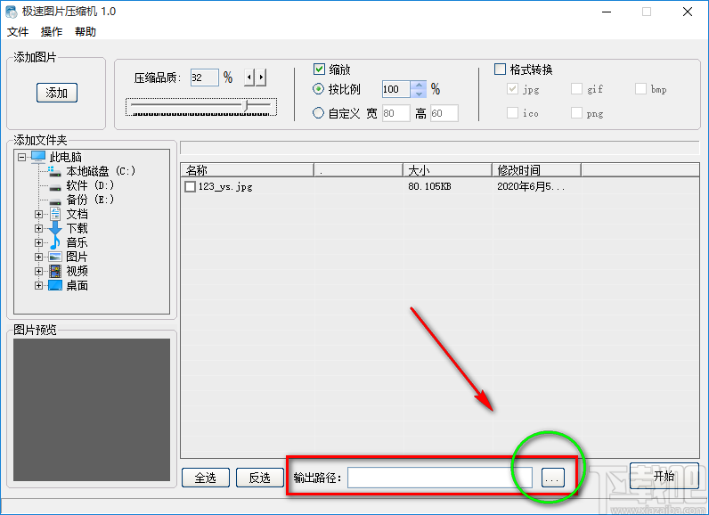This screenshot has width=709, height=515.
Task: Select the 123_ys.jpg file name
Action: [x=225, y=186]
